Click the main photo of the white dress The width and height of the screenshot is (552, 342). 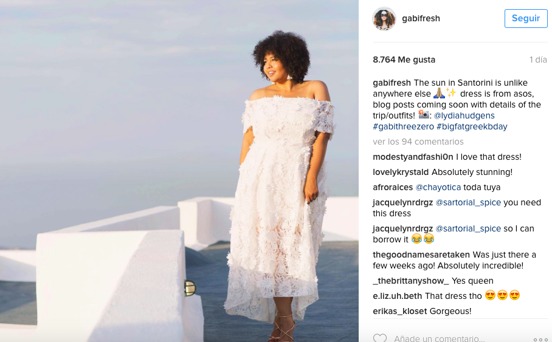tap(179, 171)
